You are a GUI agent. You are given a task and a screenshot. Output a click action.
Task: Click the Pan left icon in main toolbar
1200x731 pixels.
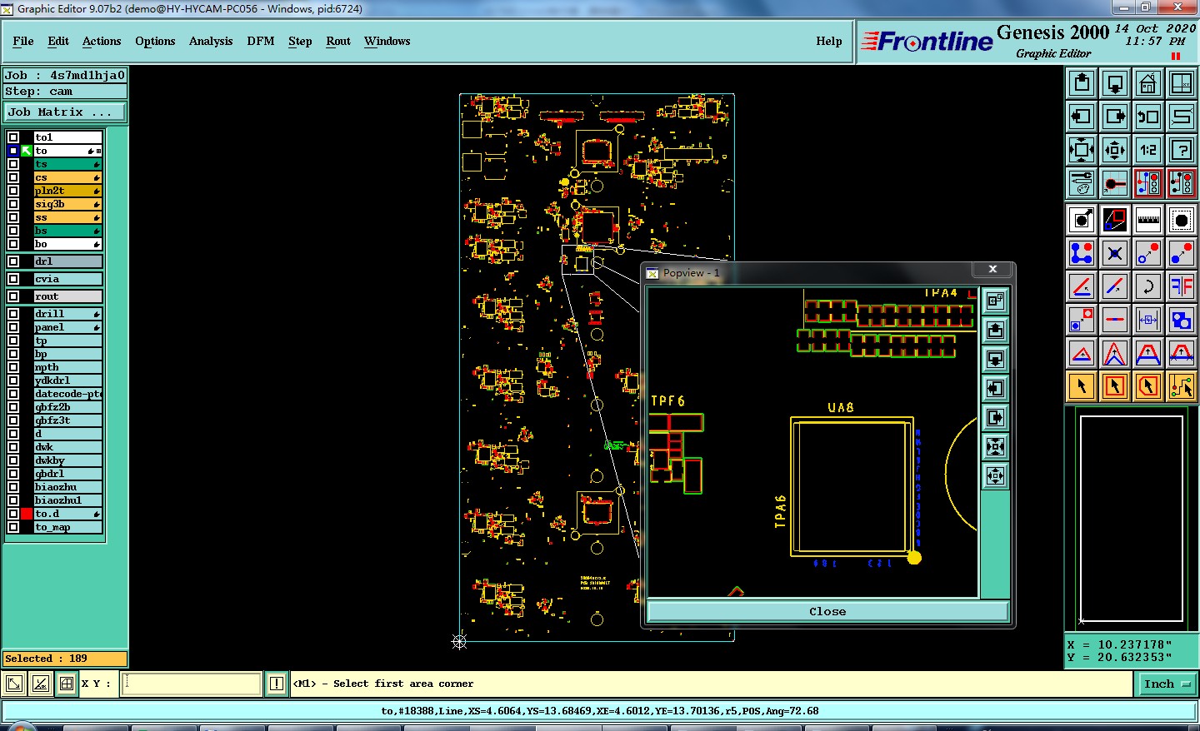coord(1082,117)
